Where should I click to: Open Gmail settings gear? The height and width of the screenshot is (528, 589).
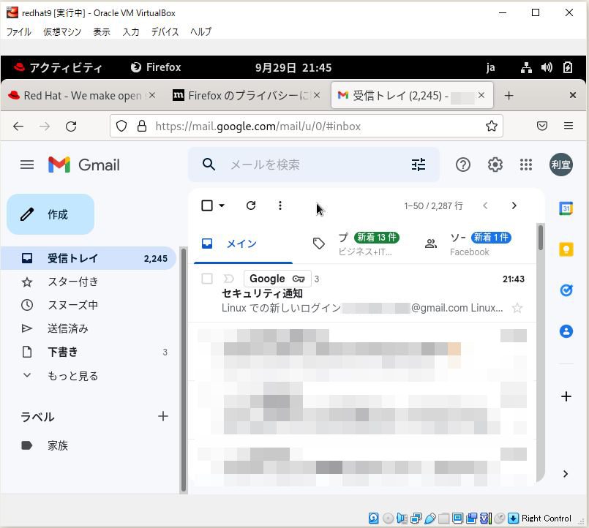coord(495,165)
